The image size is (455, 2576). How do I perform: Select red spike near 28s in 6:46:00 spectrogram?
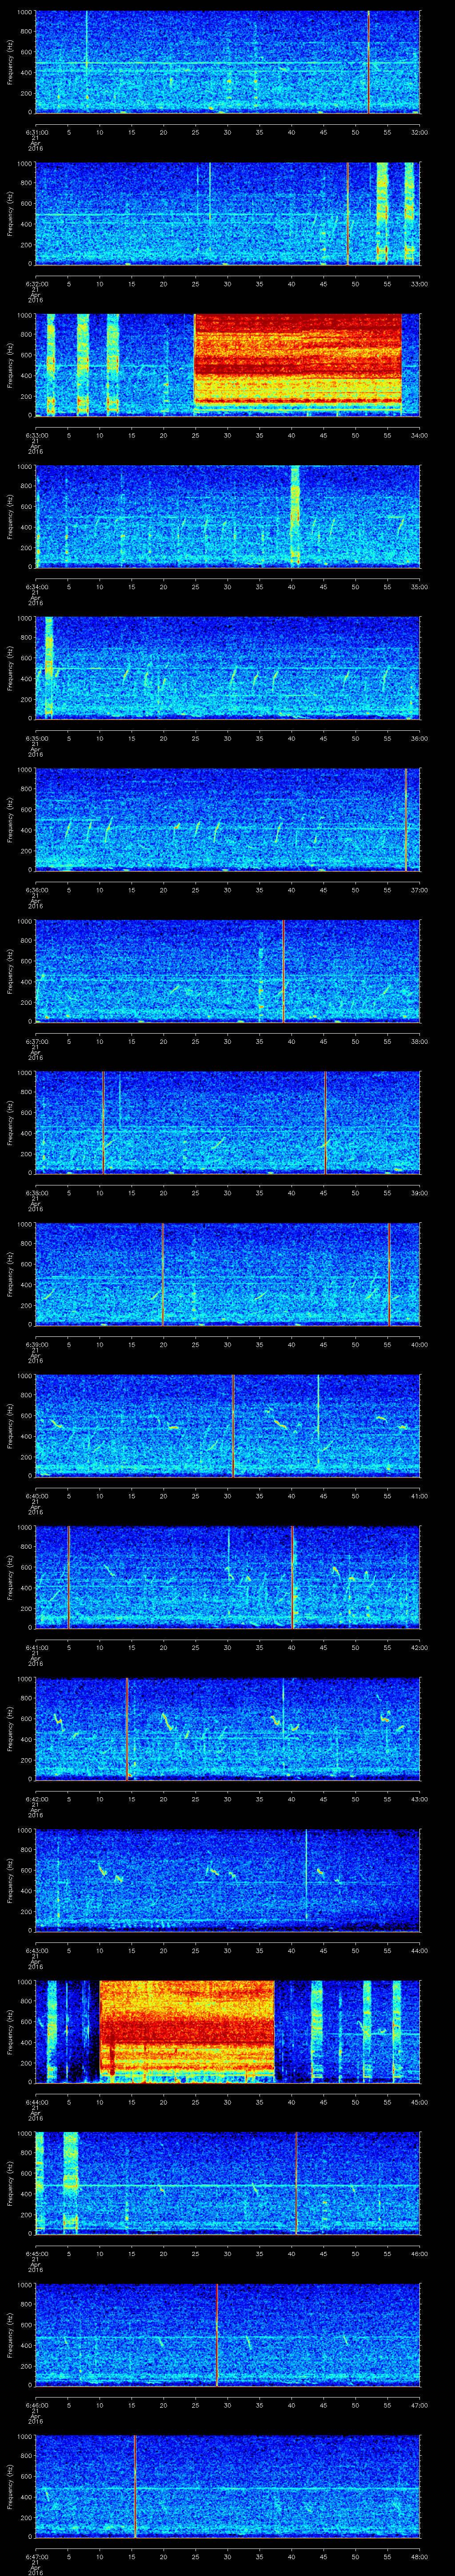click(x=217, y=2334)
